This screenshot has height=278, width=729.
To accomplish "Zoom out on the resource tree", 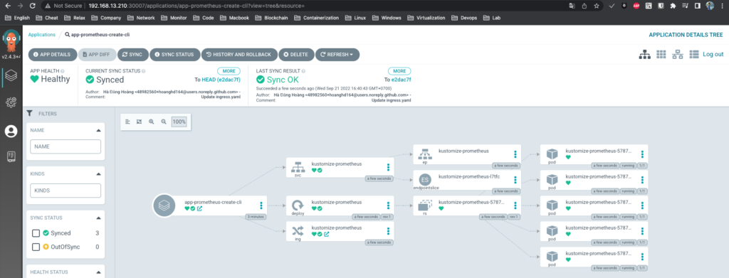I will pos(163,122).
